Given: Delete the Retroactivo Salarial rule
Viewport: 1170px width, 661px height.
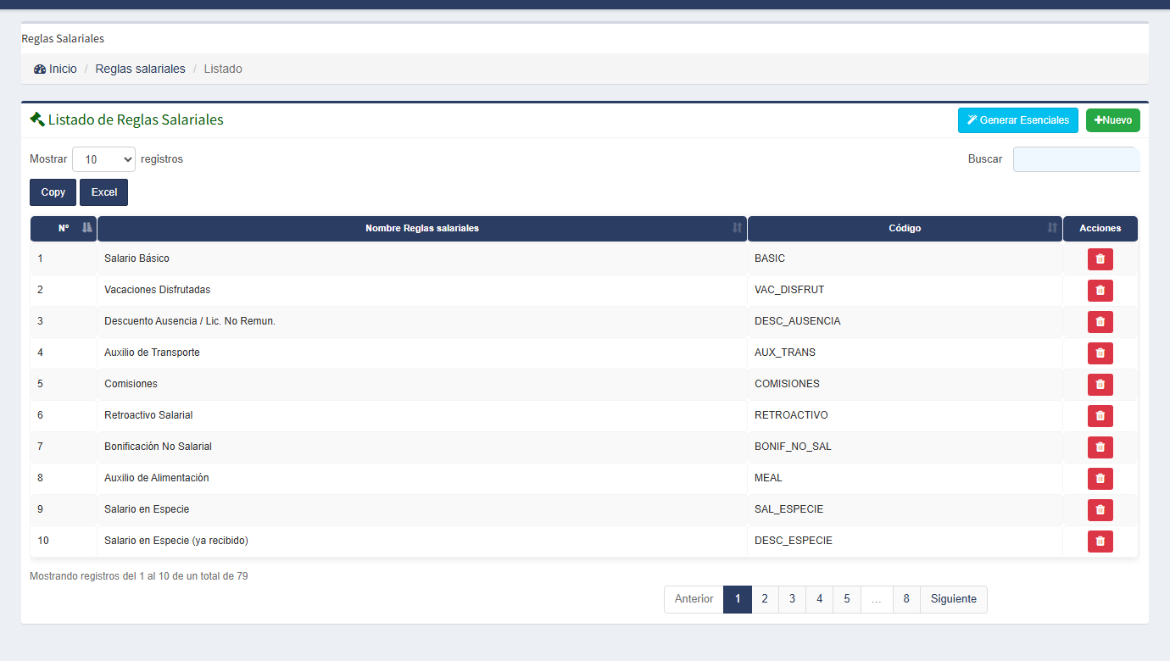Looking at the screenshot, I should [x=1100, y=416].
